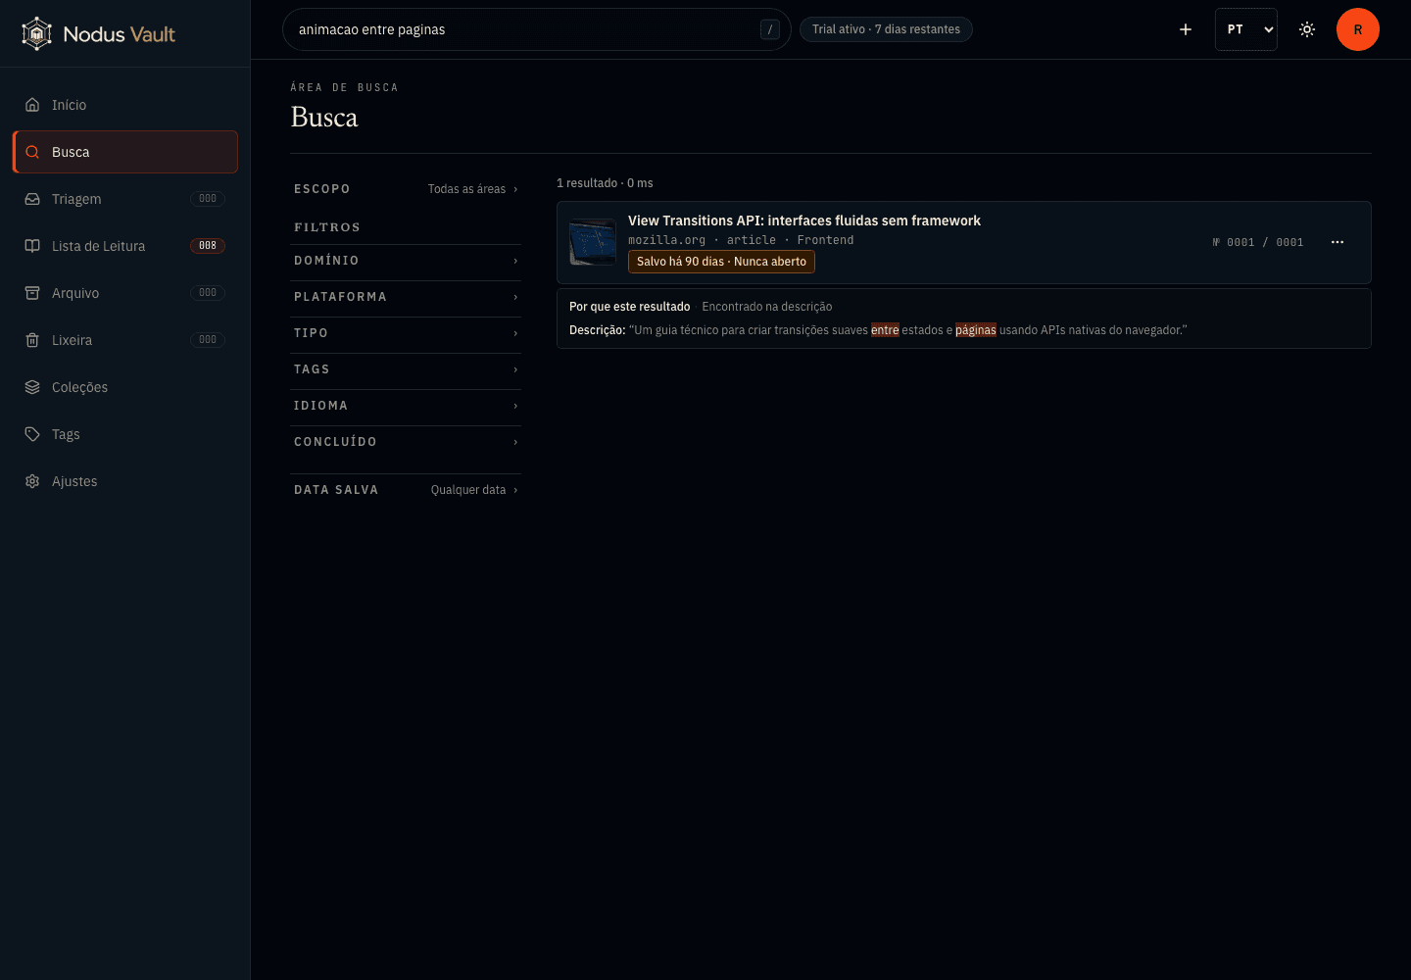Viewport: 1411px width, 980px height.
Task: Open the Data Salva Qualquer data selector
Action: (406, 490)
